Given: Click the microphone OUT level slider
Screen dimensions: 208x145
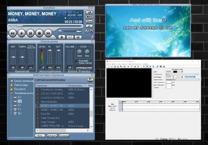Looking at the screenshot, I should 58,50.
